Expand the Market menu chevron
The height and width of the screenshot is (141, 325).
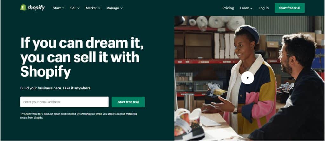pos(99,8)
